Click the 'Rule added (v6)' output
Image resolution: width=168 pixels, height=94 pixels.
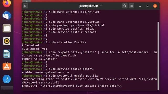(34, 49)
